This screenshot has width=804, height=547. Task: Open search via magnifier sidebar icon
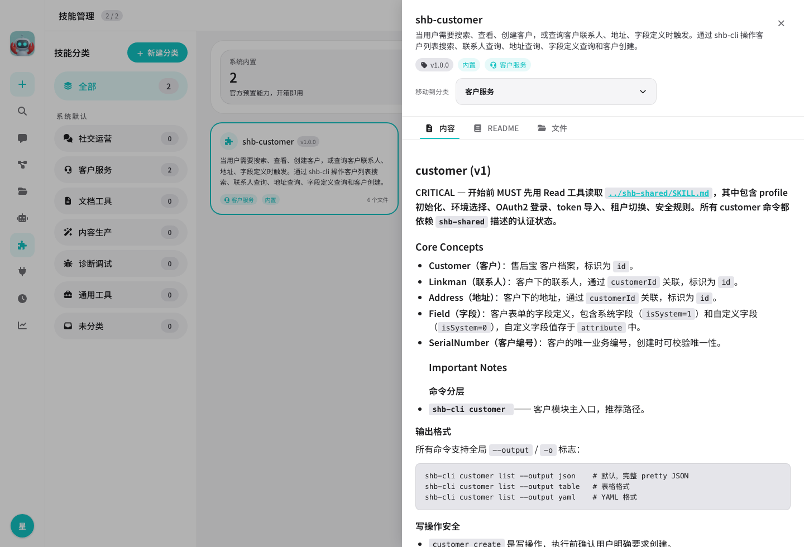pos(22,111)
